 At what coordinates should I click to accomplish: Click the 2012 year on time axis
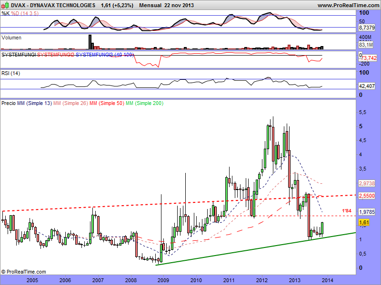[x=262, y=280]
